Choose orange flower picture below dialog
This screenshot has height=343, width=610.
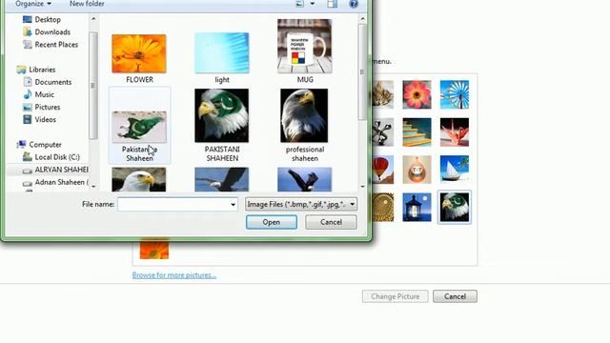(x=154, y=250)
